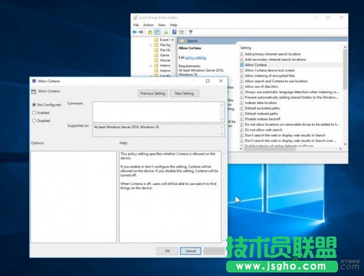
Task: Click the Export List toolbar icon
Action: (166, 32)
